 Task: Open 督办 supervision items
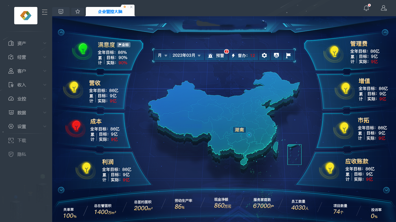[x=244, y=55]
